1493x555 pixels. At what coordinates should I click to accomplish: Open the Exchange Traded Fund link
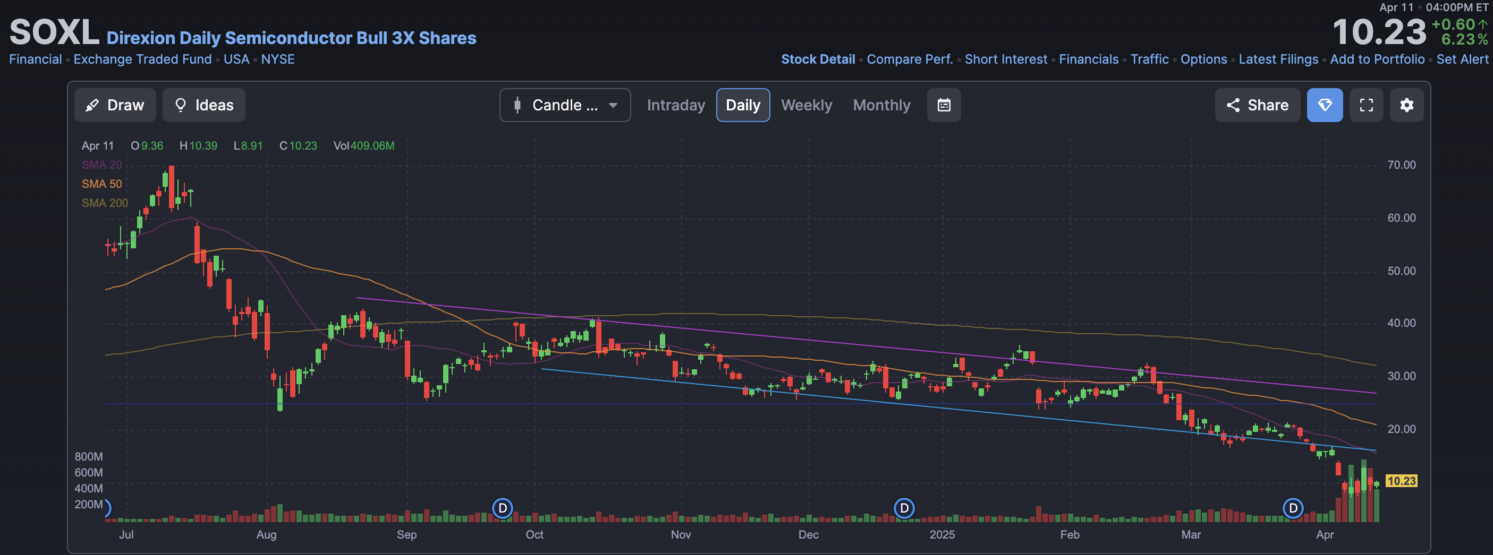point(142,59)
